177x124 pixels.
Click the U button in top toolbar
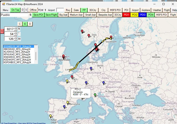(x=26, y=10)
